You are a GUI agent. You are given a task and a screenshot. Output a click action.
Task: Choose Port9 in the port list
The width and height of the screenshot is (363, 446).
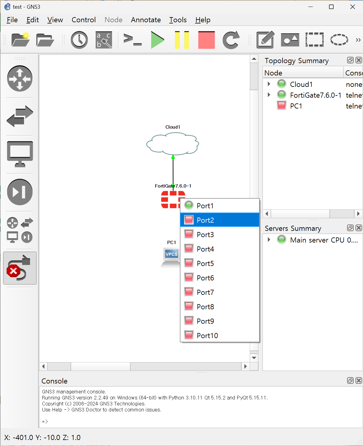coord(220,321)
